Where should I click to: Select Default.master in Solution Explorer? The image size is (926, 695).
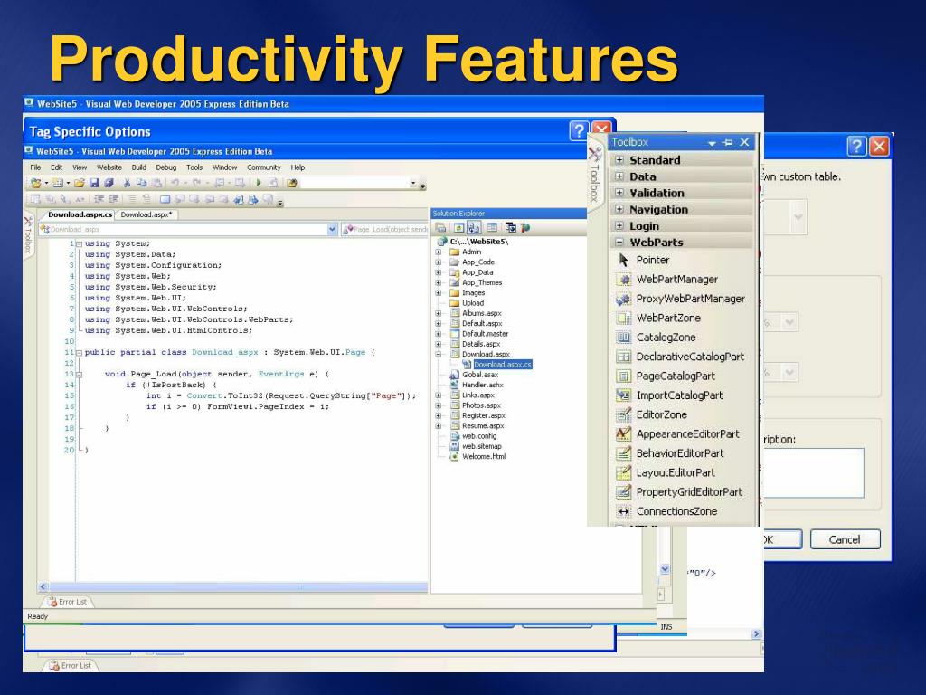[485, 334]
